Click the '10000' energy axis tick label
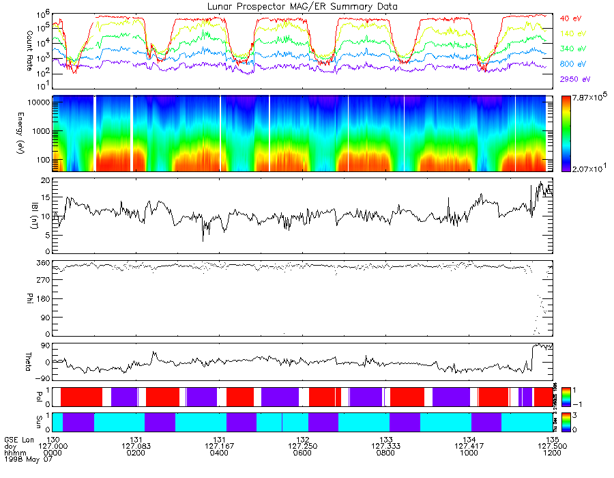Screen dimensions: 614x478 (39, 102)
